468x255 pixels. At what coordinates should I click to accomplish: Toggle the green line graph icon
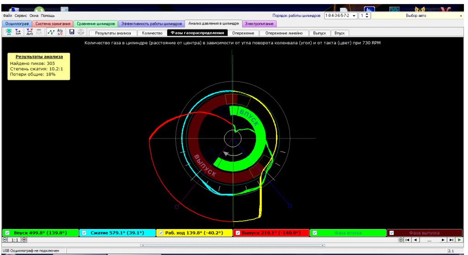[51, 32]
